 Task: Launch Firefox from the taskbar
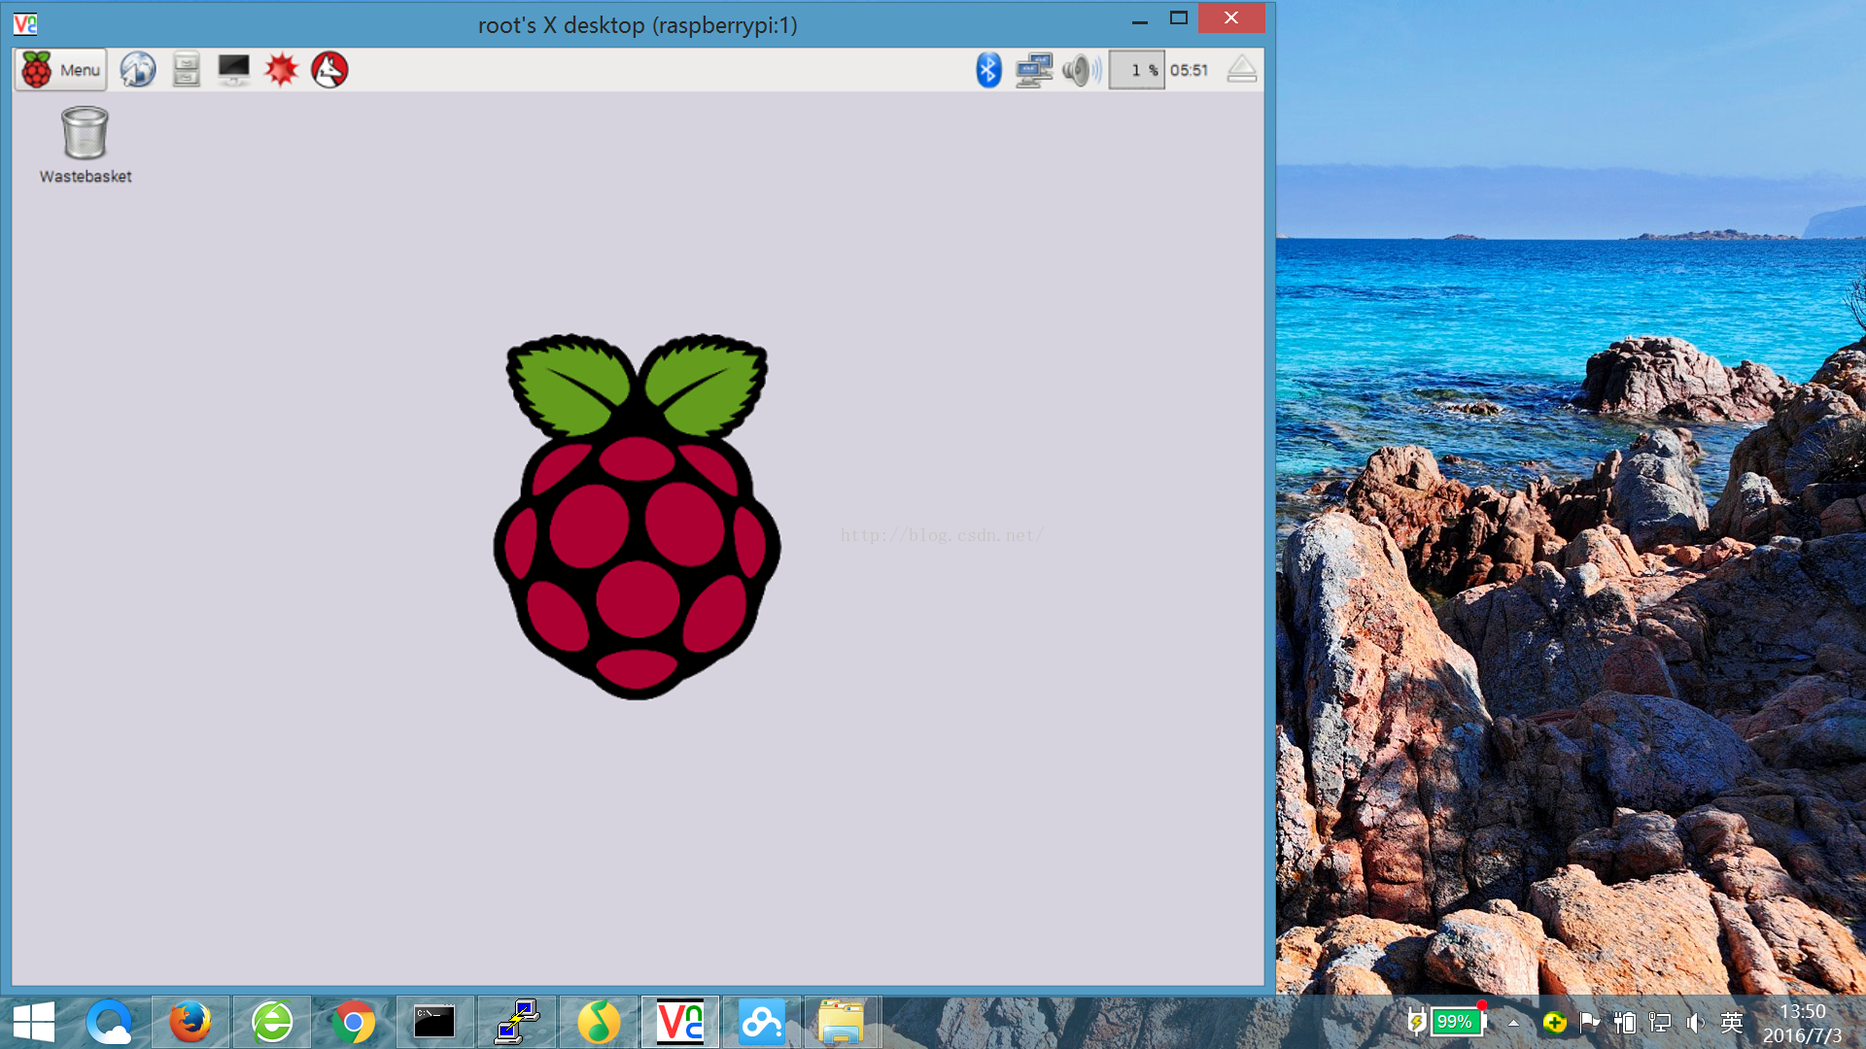(x=190, y=1023)
